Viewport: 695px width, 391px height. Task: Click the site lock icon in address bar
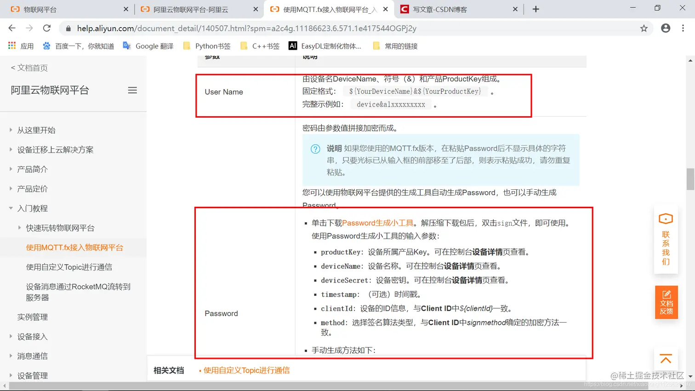68,28
